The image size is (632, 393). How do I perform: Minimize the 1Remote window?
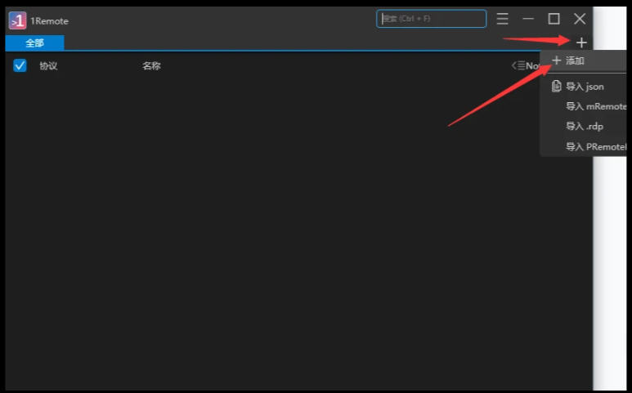coord(528,19)
